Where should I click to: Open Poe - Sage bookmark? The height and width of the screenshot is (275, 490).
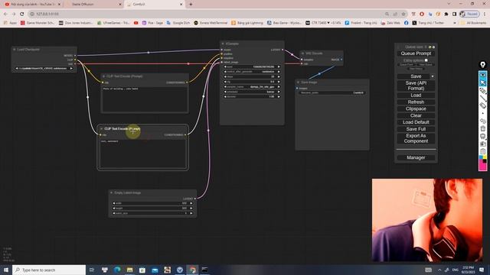point(152,23)
